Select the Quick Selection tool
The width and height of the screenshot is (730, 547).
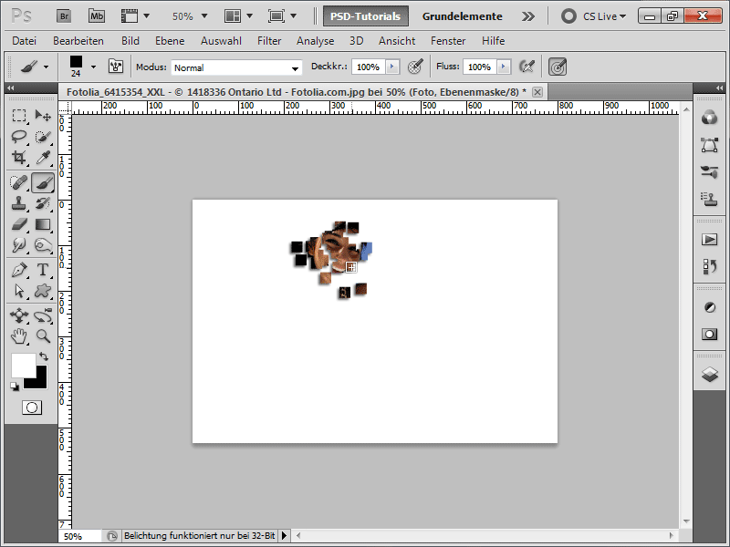coord(43,137)
